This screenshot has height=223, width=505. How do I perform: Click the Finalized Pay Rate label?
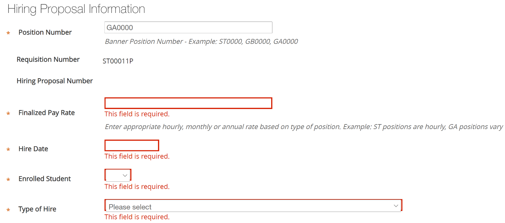pos(47,113)
